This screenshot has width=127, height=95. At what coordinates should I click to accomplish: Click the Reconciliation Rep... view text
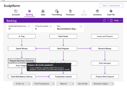67,29
